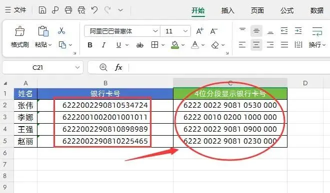Expand the quick access toolbar chevron
This screenshot has width=330, height=193.
pyautogui.click(x=120, y=10)
